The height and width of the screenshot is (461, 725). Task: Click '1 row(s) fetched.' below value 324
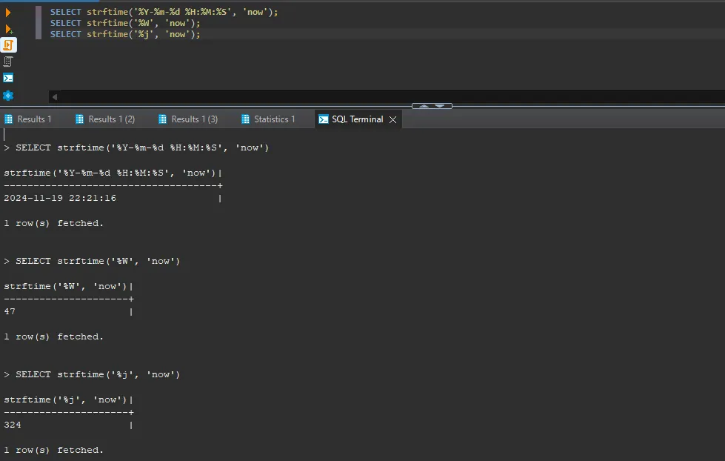pos(53,451)
